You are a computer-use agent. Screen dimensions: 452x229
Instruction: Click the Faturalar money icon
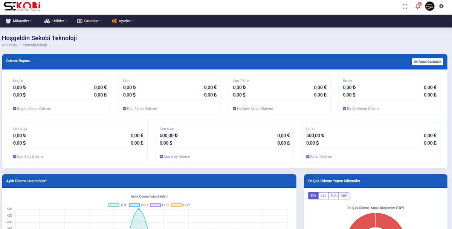[x=79, y=21]
